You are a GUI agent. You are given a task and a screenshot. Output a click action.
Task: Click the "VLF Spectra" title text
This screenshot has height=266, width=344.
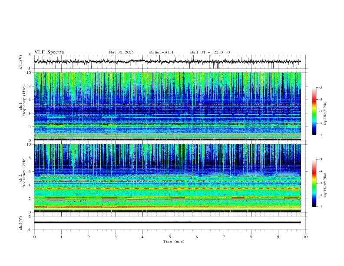click(x=49, y=52)
